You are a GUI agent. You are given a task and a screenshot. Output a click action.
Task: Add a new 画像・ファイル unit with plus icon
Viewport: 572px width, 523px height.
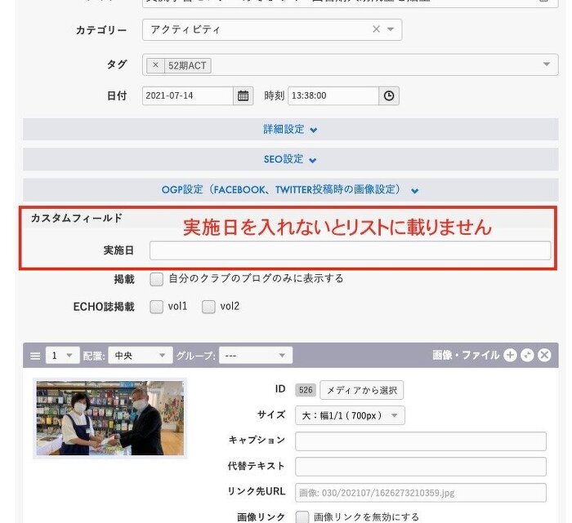pos(510,355)
